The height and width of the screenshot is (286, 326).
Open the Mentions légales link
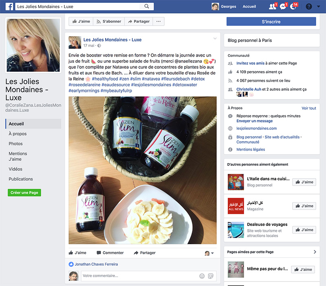click(251, 149)
